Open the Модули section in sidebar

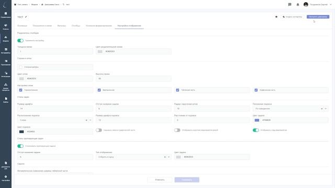6,39
